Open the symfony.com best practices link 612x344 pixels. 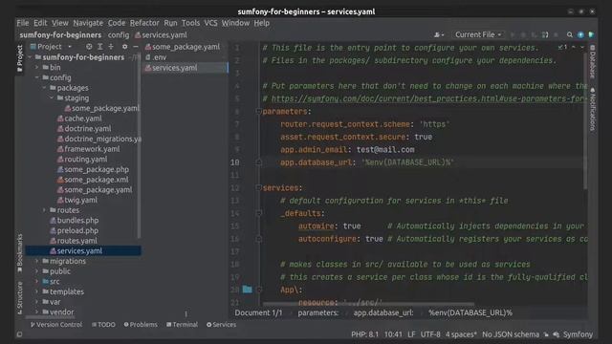[429, 98]
